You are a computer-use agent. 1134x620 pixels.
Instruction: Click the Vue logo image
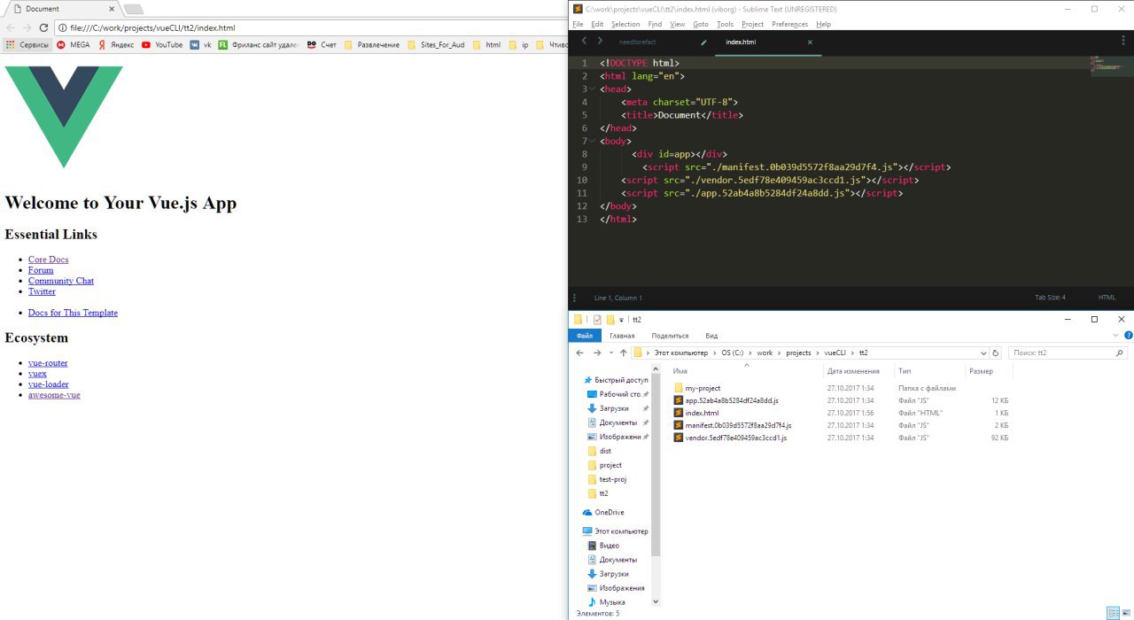[x=64, y=117]
